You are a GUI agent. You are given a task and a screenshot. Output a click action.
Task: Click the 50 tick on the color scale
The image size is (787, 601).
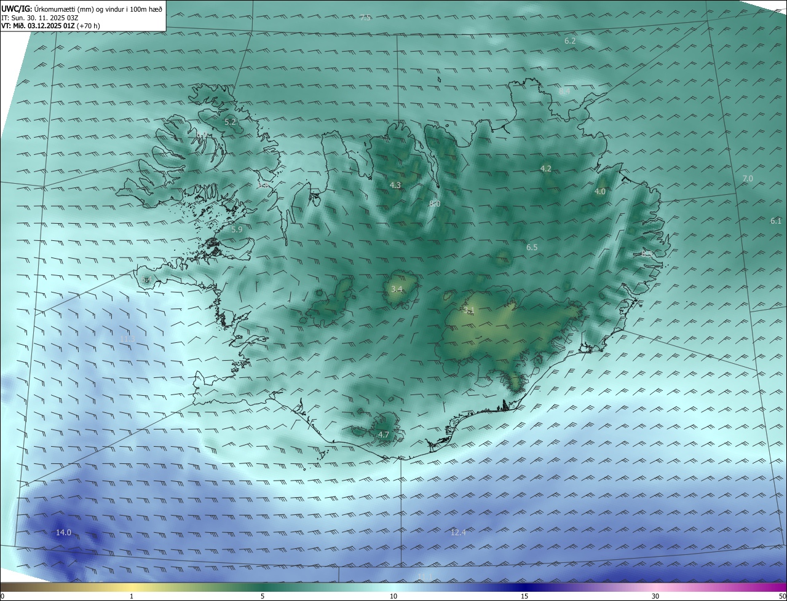(782, 596)
